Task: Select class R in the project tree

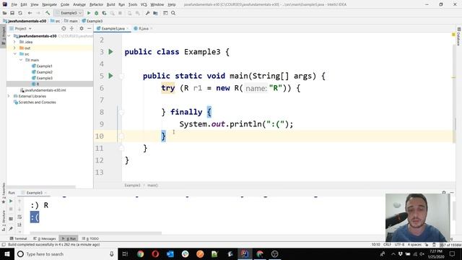Action: [38, 84]
